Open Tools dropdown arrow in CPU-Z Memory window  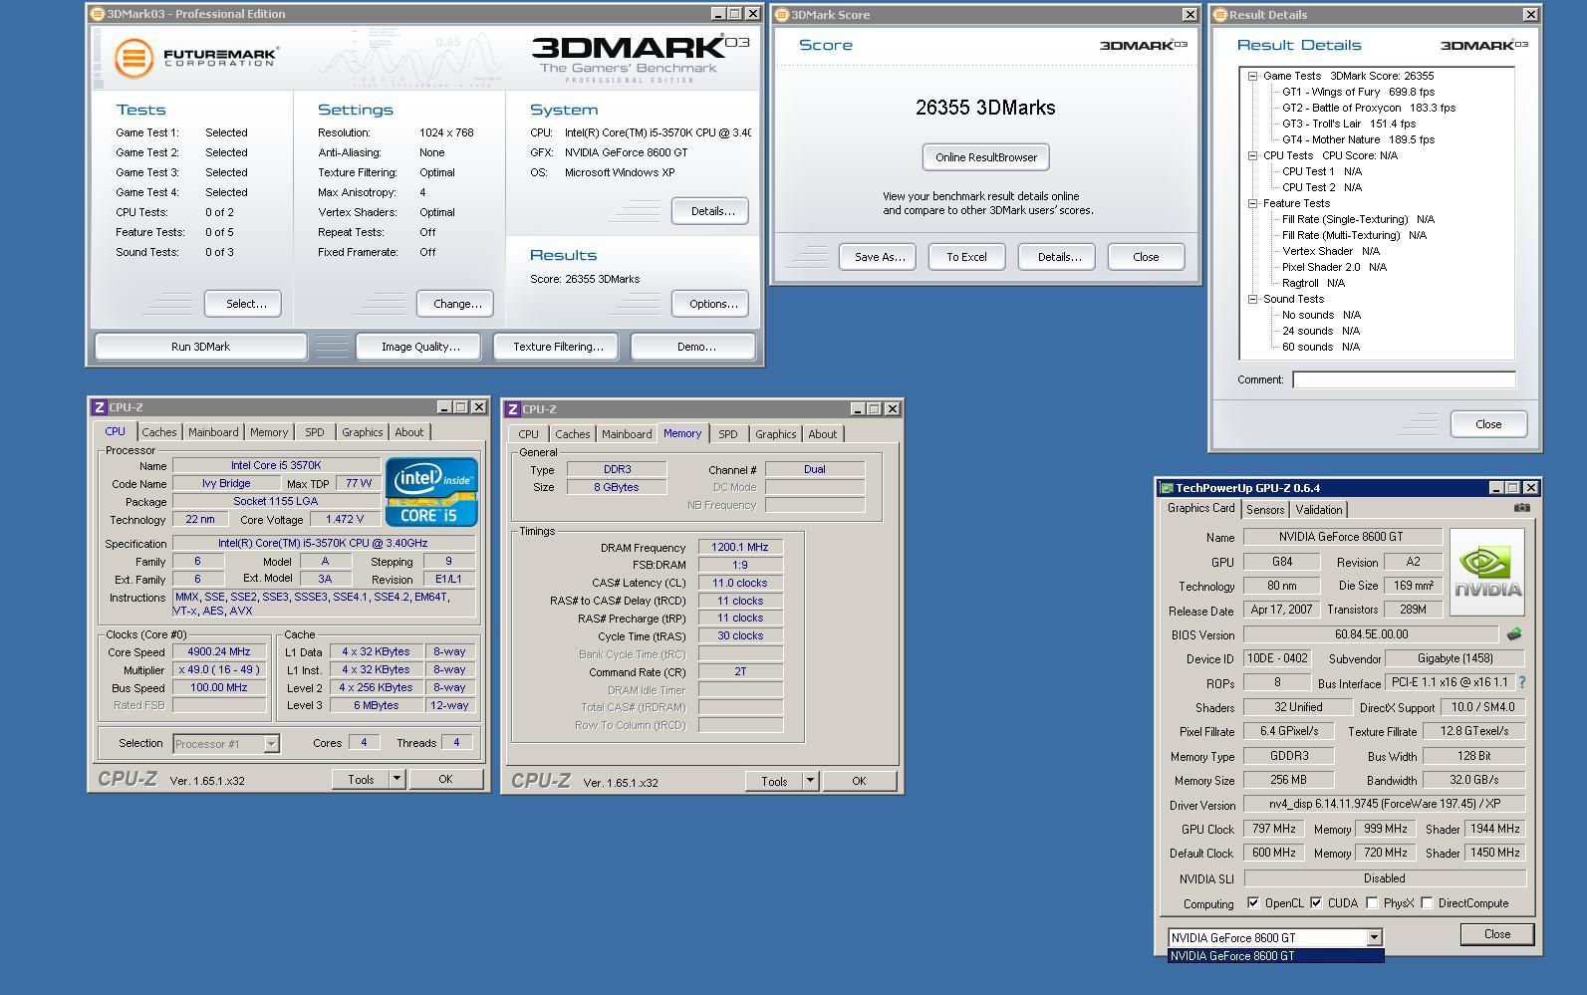click(810, 781)
